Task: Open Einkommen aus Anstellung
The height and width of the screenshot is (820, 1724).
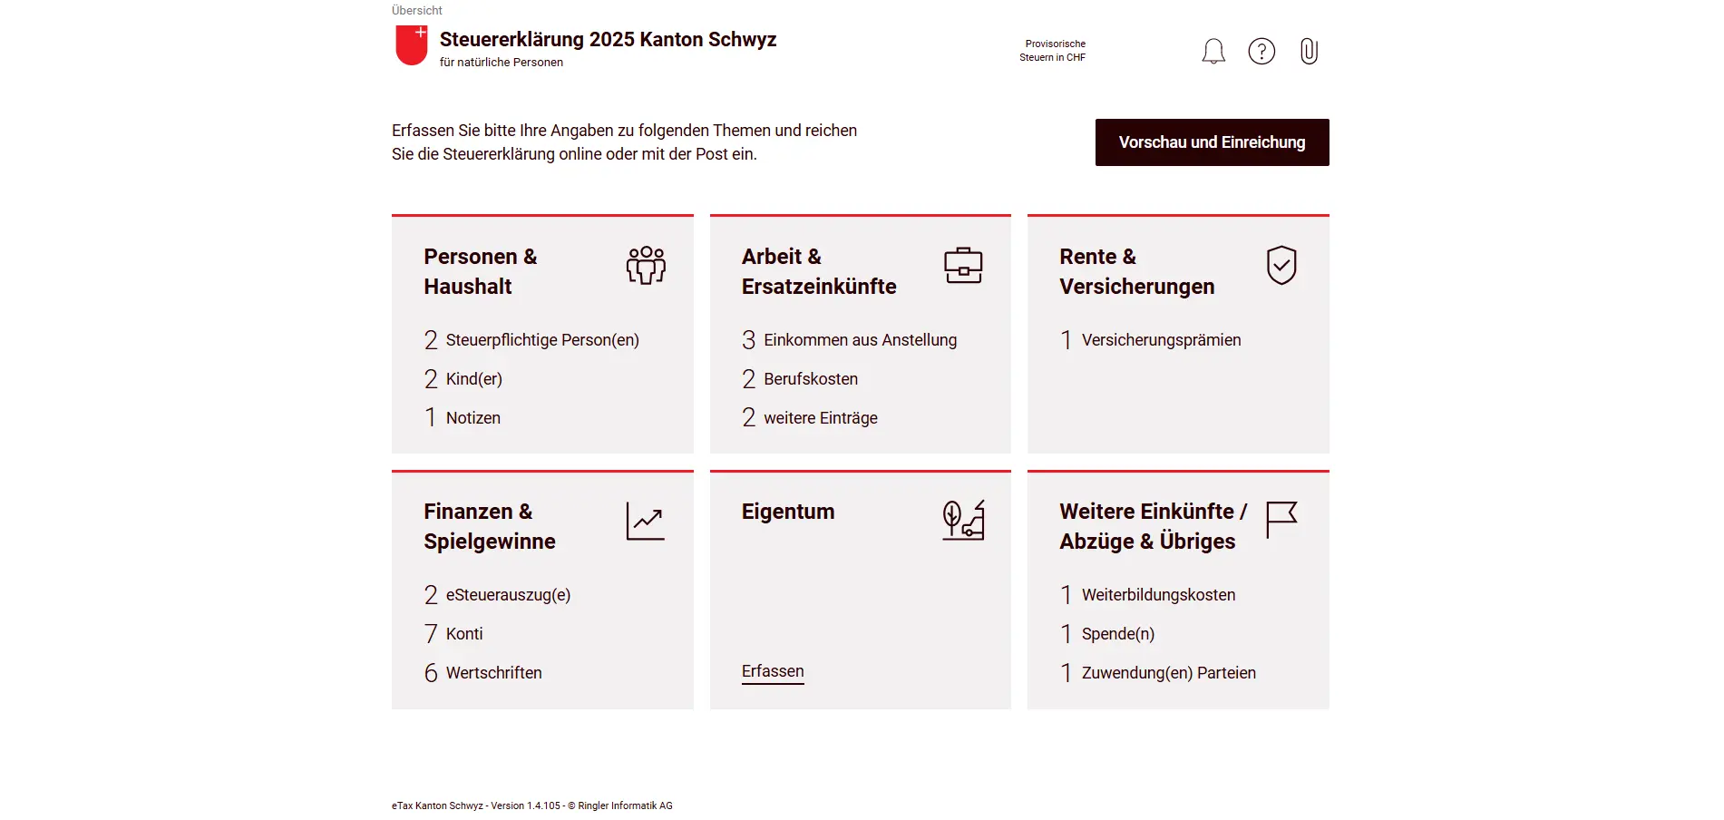Action: (859, 339)
